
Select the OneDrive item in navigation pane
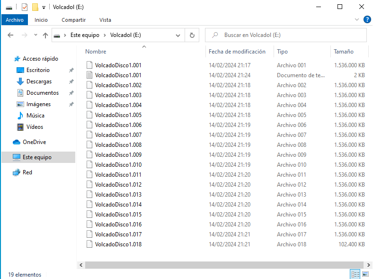pos(34,142)
